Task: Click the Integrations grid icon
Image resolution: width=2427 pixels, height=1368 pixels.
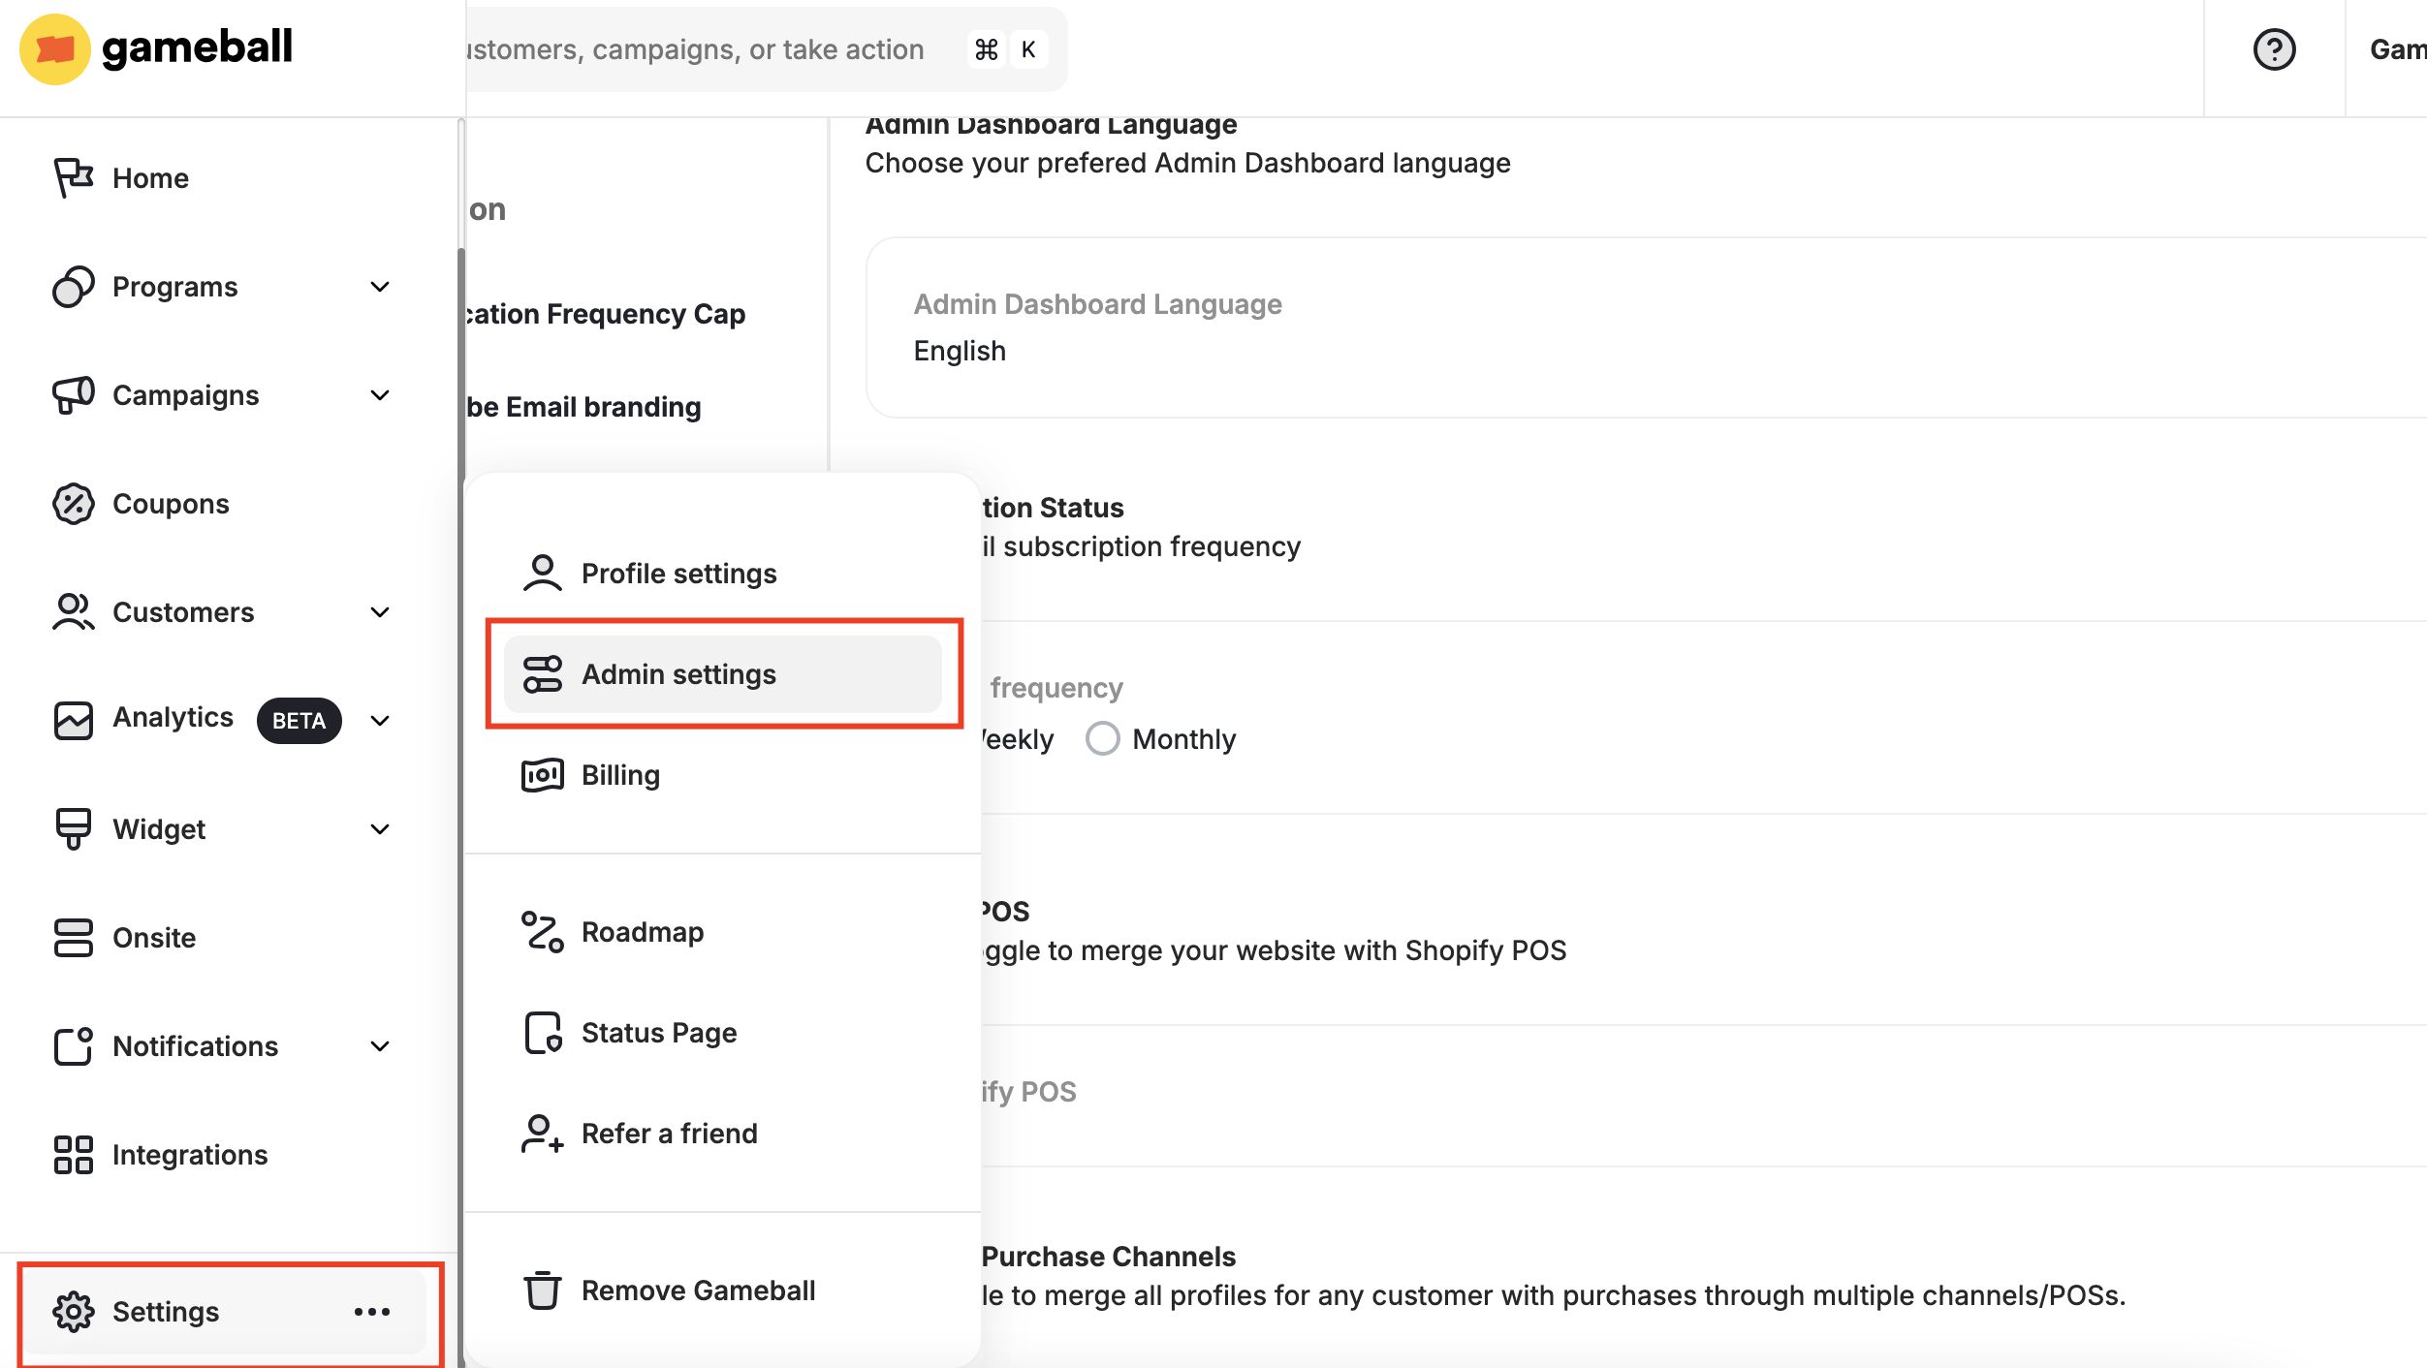Action: click(72, 1154)
